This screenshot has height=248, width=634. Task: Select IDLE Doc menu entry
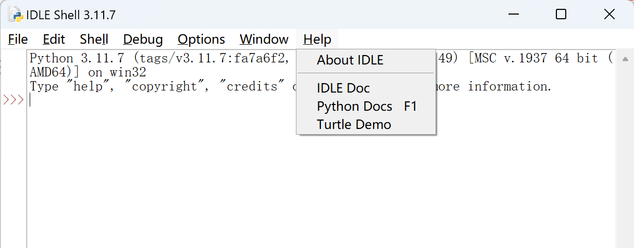click(x=366, y=88)
